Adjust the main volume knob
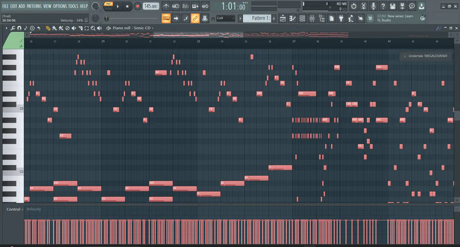Screen dimensions: 460x247 [x=96, y=6]
